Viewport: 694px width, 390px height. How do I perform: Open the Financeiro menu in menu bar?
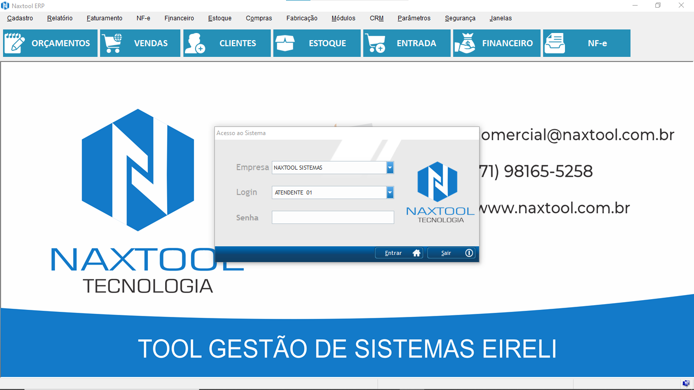tap(179, 18)
